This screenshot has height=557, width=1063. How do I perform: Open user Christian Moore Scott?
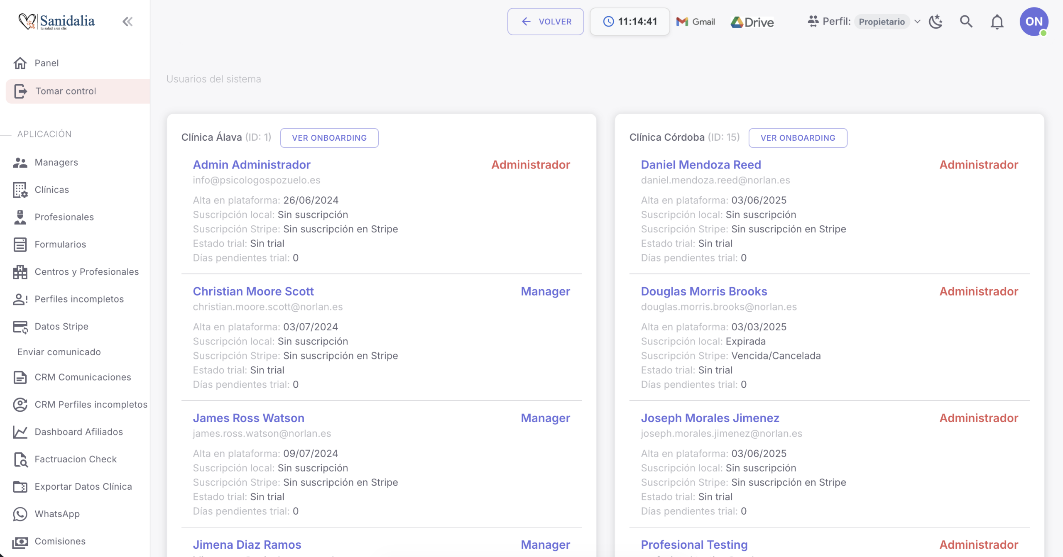pos(253,291)
